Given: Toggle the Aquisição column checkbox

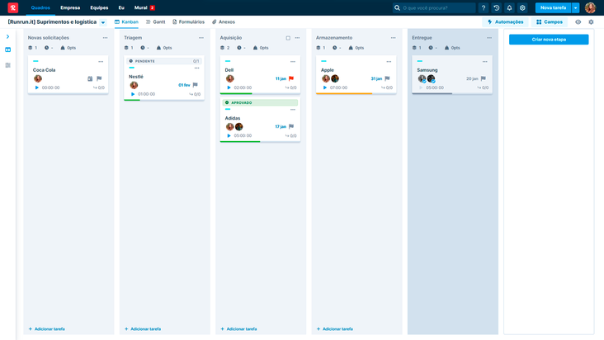Looking at the screenshot, I should point(288,38).
